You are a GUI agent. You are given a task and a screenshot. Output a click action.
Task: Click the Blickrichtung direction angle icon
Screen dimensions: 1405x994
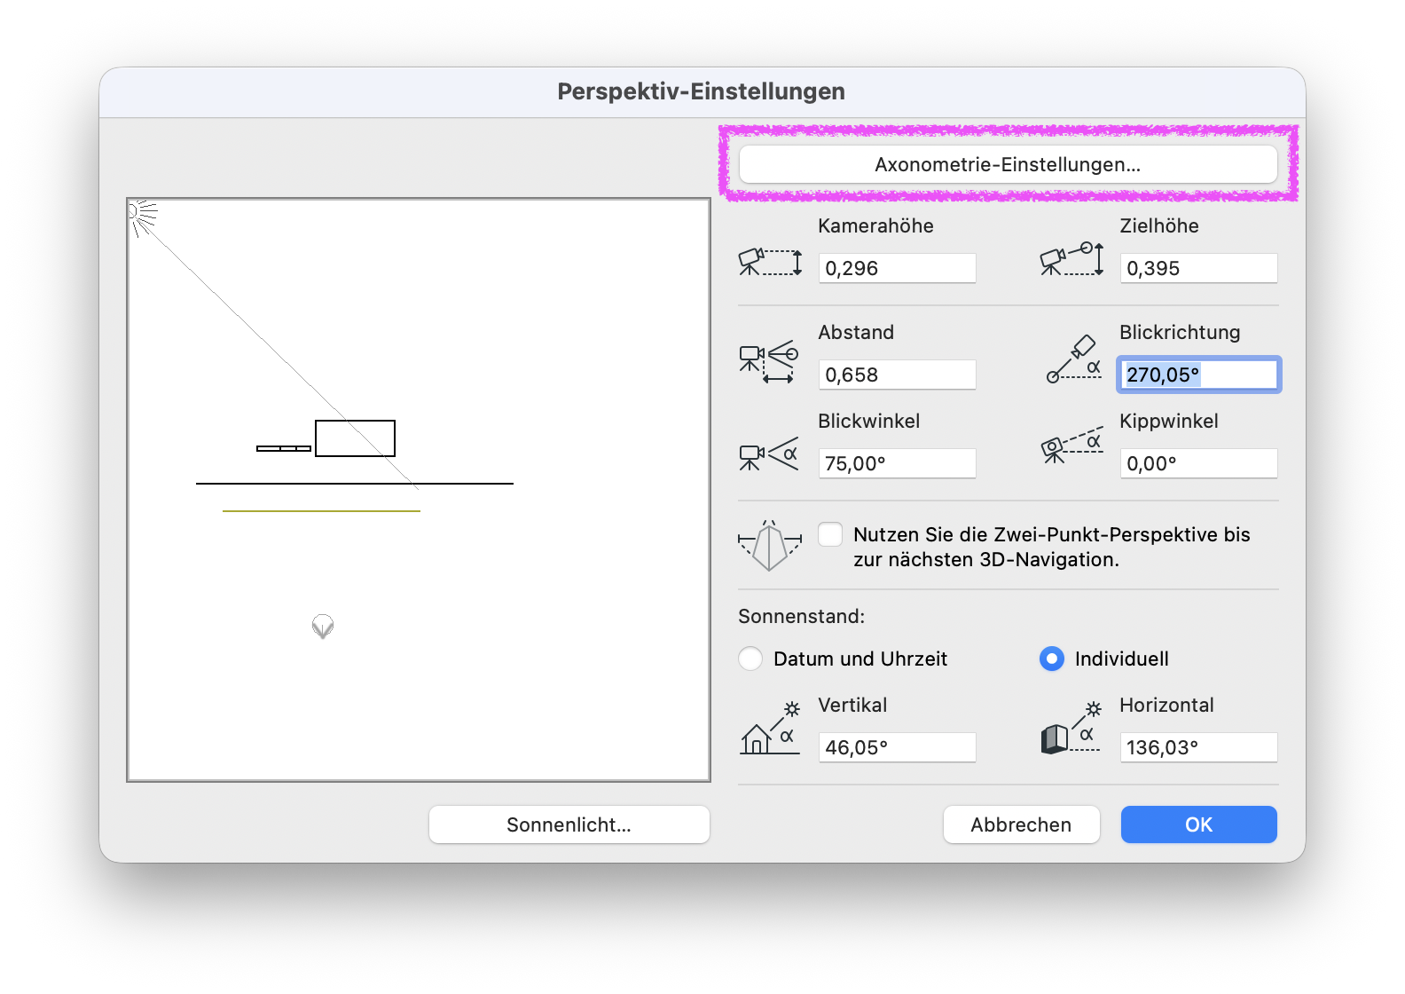(1073, 359)
